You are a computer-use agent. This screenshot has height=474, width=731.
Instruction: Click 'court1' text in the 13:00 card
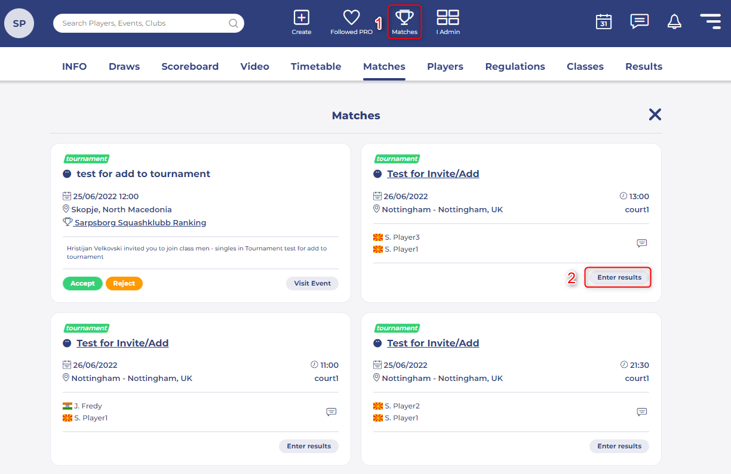point(637,209)
